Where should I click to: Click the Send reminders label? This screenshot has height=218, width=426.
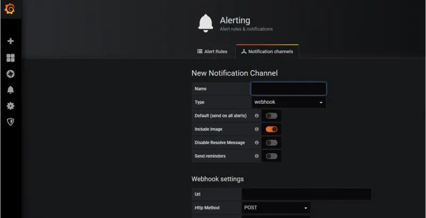click(210, 156)
